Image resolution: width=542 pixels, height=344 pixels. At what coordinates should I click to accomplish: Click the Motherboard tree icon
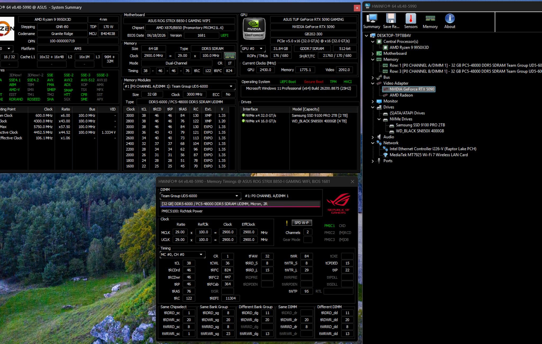[379, 54]
